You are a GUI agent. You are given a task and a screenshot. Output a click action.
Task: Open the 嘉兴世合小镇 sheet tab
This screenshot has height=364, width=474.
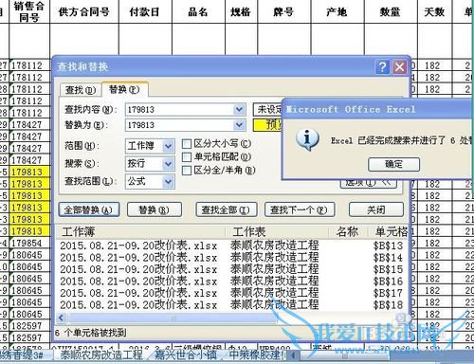coord(186,355)
